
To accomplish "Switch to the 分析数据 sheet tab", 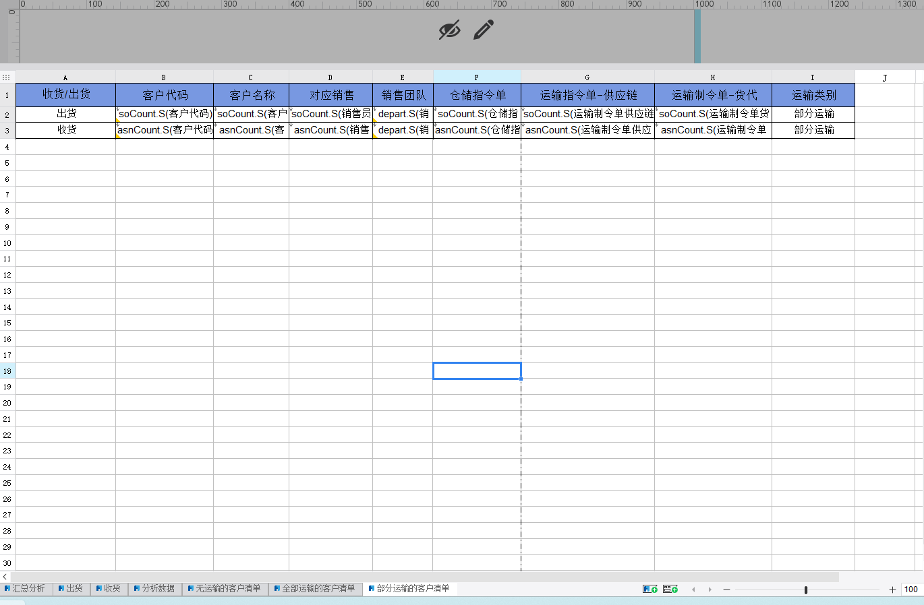I will pyautogui.click(x=154, y=589).
